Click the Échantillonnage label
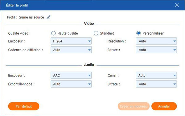The image size is (185, 116). click(21, 84)
